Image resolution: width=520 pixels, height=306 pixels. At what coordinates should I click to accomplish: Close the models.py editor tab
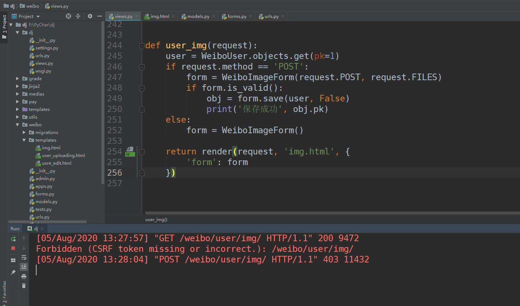pyautogui.click(x=213, y=16)
